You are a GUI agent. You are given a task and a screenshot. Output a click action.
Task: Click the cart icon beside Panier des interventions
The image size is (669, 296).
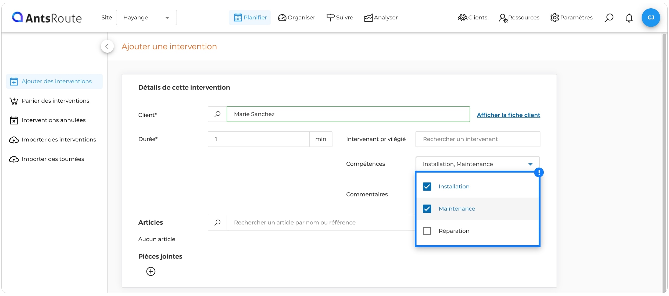[14, 101]
